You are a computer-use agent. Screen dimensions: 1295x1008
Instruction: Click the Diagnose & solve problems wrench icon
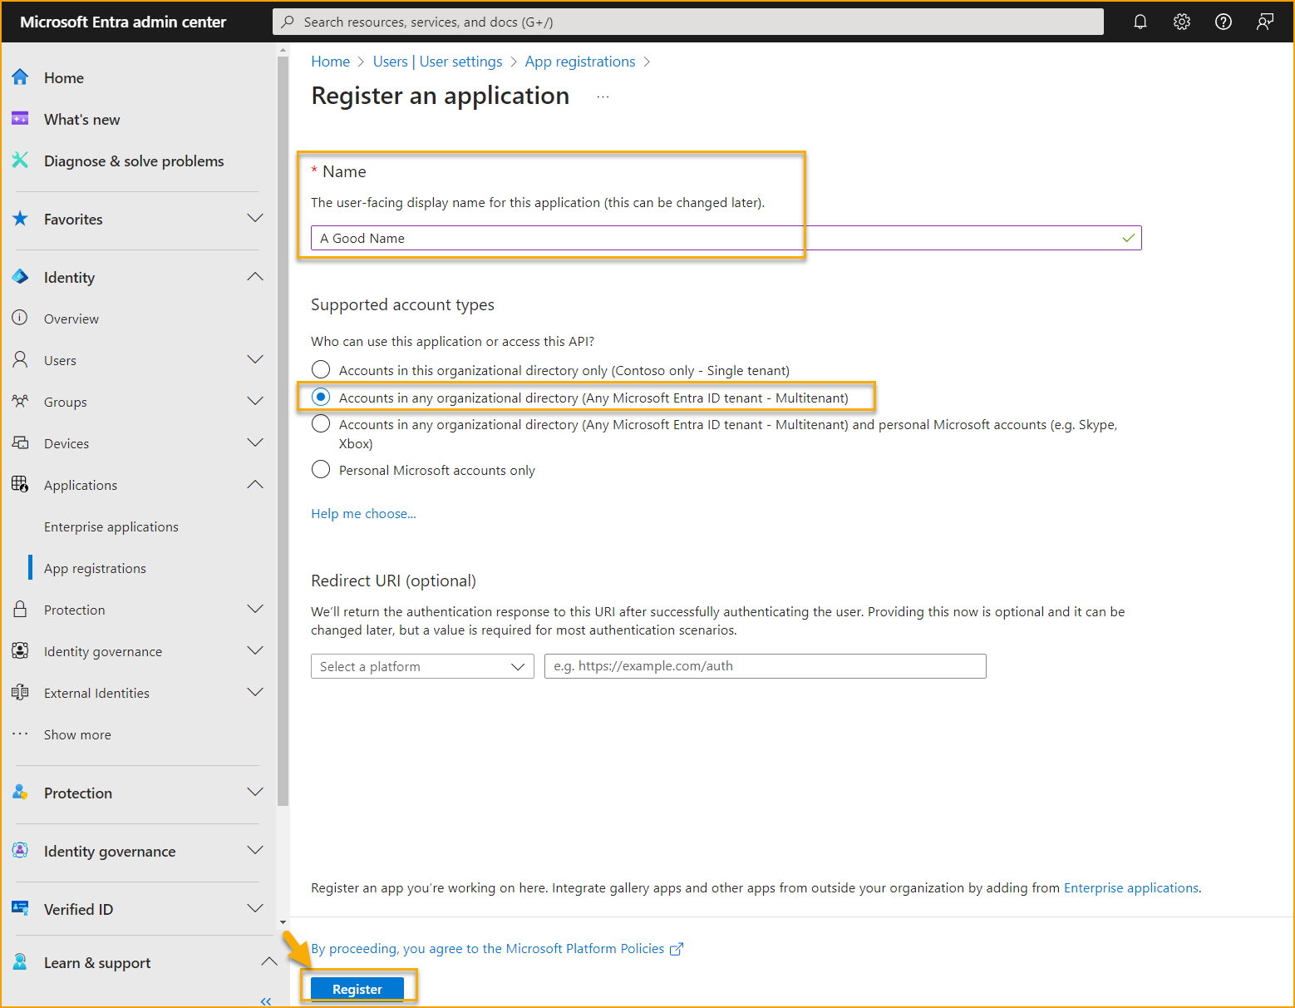click(x=20, y=161)
